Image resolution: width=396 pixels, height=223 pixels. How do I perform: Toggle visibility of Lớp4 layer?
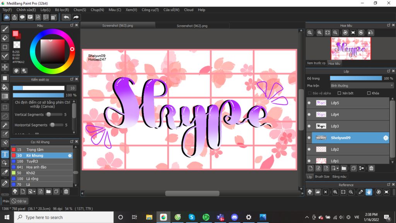coord(309,115)
